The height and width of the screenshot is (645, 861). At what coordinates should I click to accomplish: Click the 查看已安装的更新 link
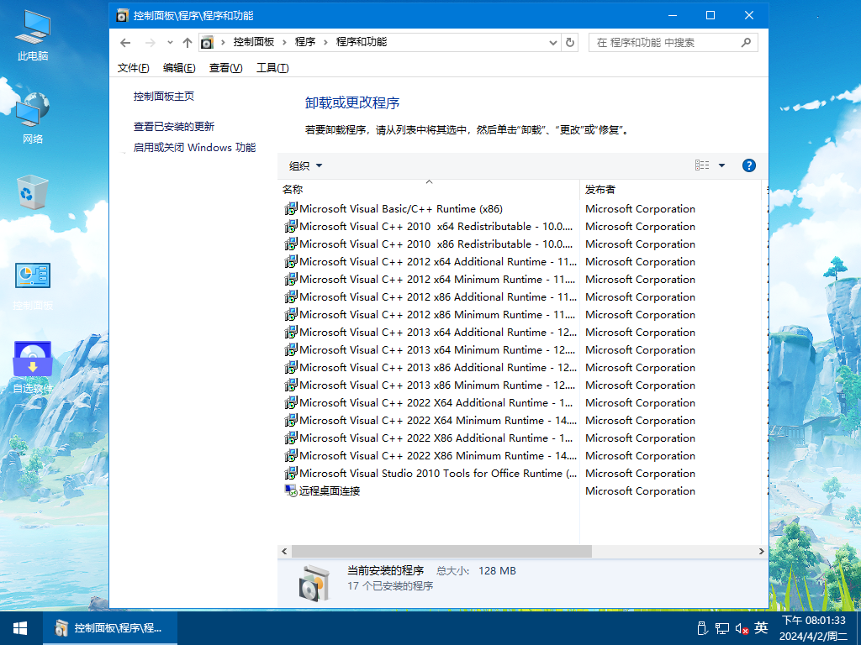click(174, 126)
